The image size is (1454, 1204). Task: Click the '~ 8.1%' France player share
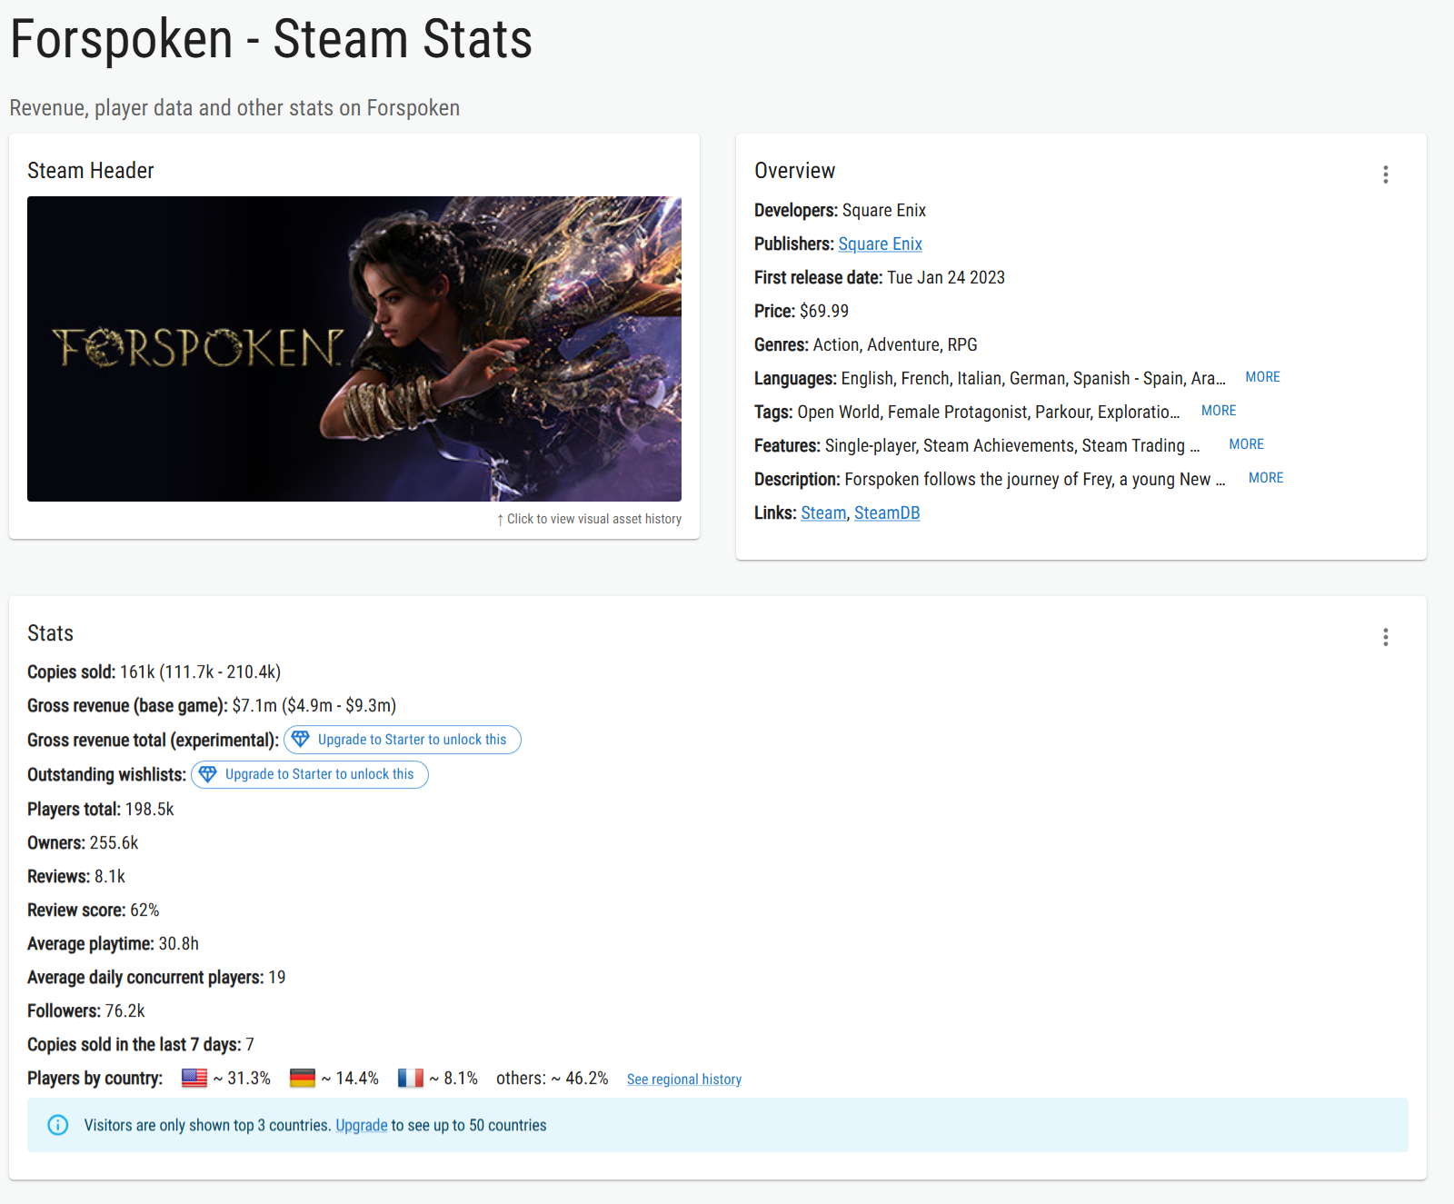pyautogui.click(x=453, y=1078)
